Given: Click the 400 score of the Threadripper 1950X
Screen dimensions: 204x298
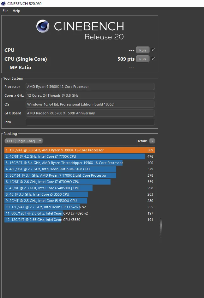Looking at the screenshot, I should point(150,163).
